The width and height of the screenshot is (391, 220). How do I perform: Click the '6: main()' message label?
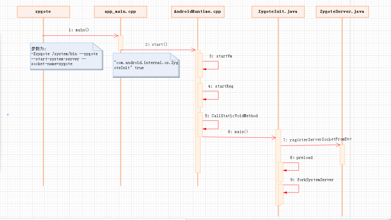pyautogui.click(x=238, y=132)
